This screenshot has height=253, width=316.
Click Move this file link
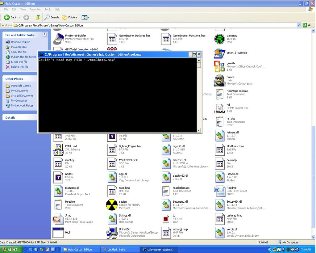[19, 47]
